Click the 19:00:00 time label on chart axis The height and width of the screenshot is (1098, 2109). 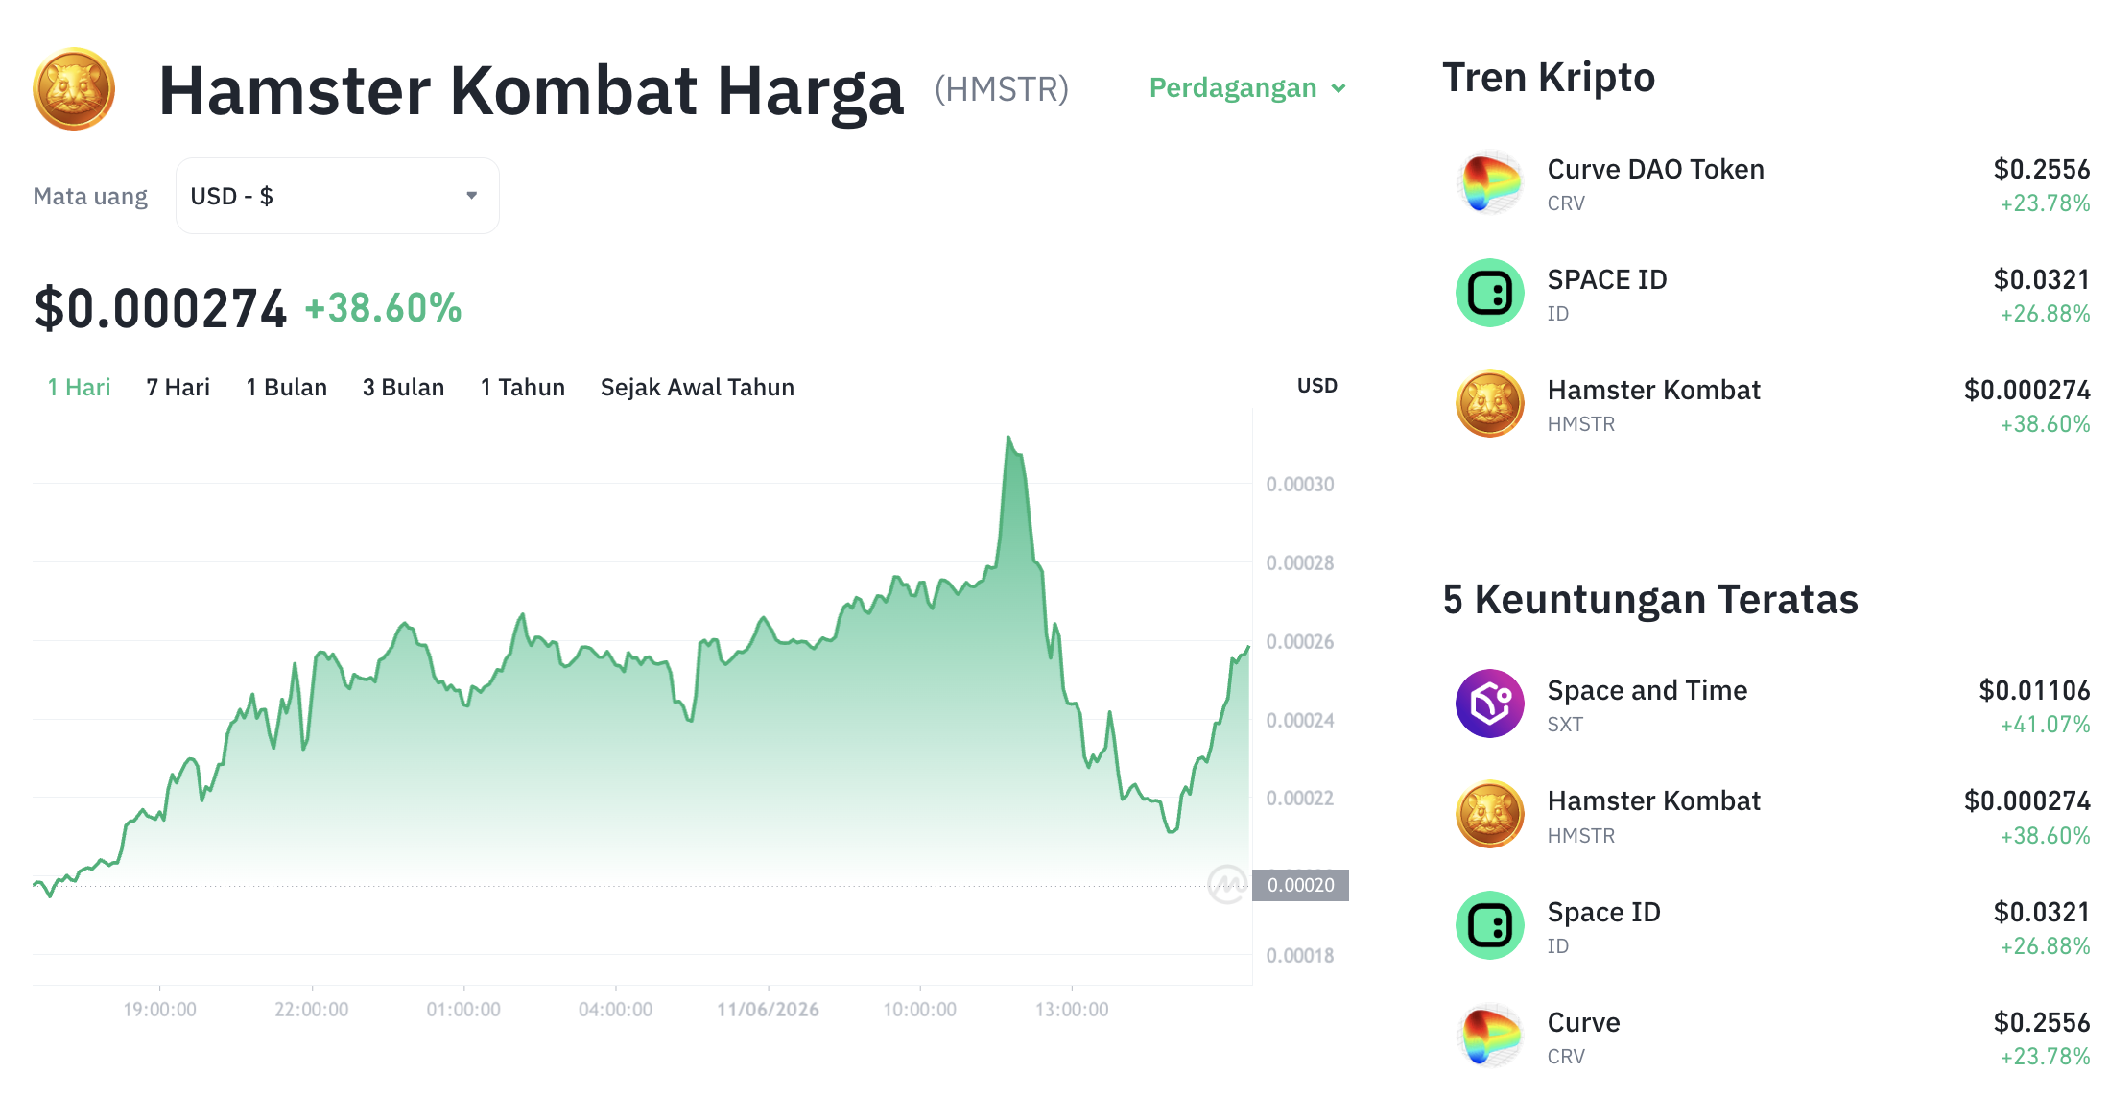click(159, 1010)
